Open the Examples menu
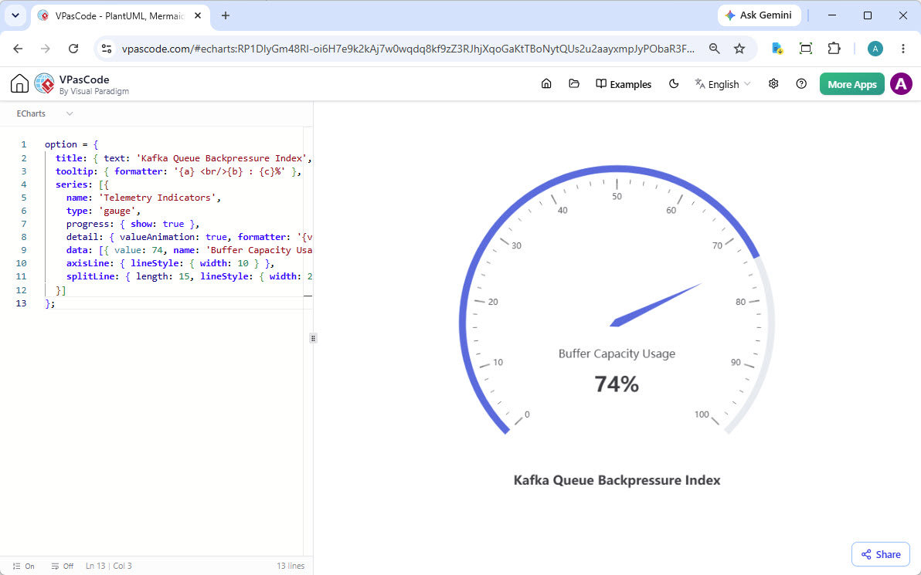Image resolution: width=921 pixels, height=575 pixels. pos(624,84)
